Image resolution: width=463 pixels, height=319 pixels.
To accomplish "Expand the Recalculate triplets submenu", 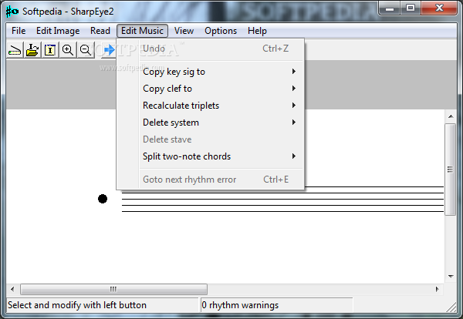I will coord(210,106).
